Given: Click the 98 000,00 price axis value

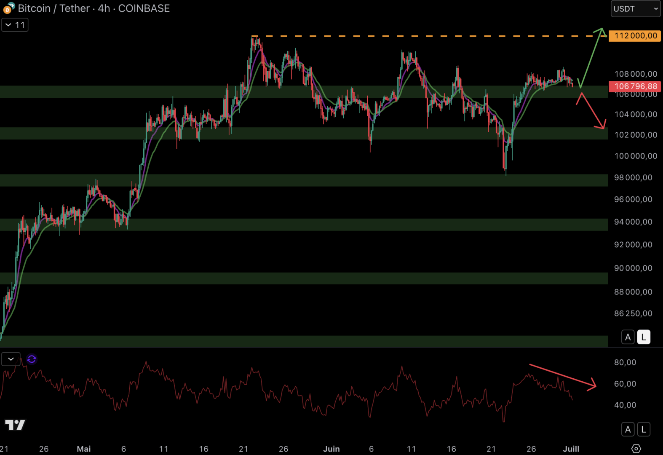Looking at the screenshot, I should (x=633, y=177).
